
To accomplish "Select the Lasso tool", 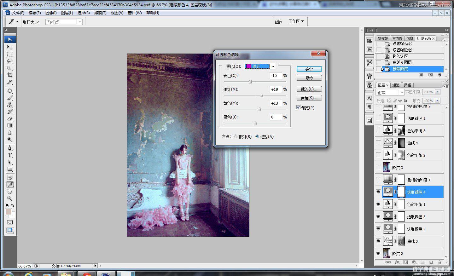I will pos(10,61).
